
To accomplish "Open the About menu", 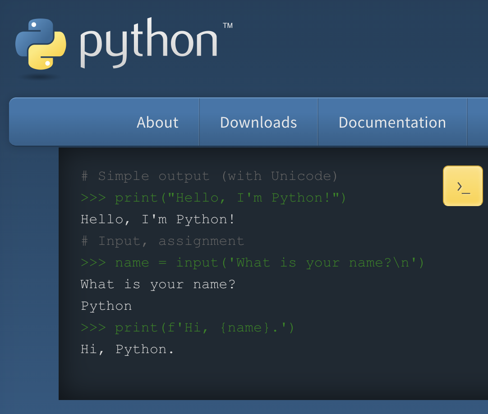I will pyautogui.click(x=157, y=122).
